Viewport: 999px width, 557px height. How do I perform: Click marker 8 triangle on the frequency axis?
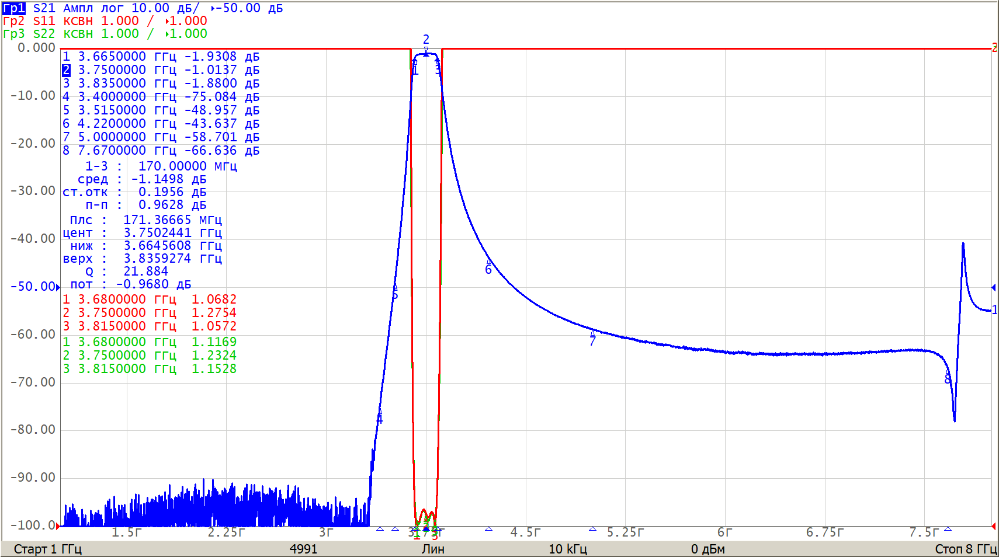point(948,529)
